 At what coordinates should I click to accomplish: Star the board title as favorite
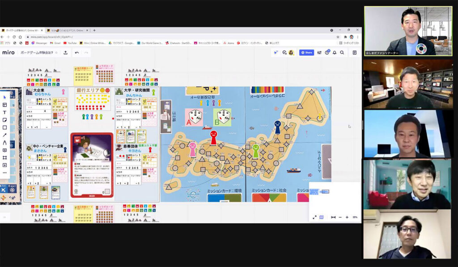pyautogui.click(x=56, y=53)
